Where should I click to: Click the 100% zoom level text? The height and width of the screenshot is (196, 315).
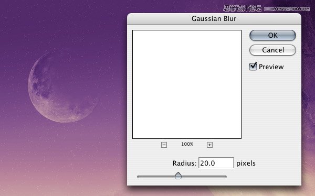[187, 144]
